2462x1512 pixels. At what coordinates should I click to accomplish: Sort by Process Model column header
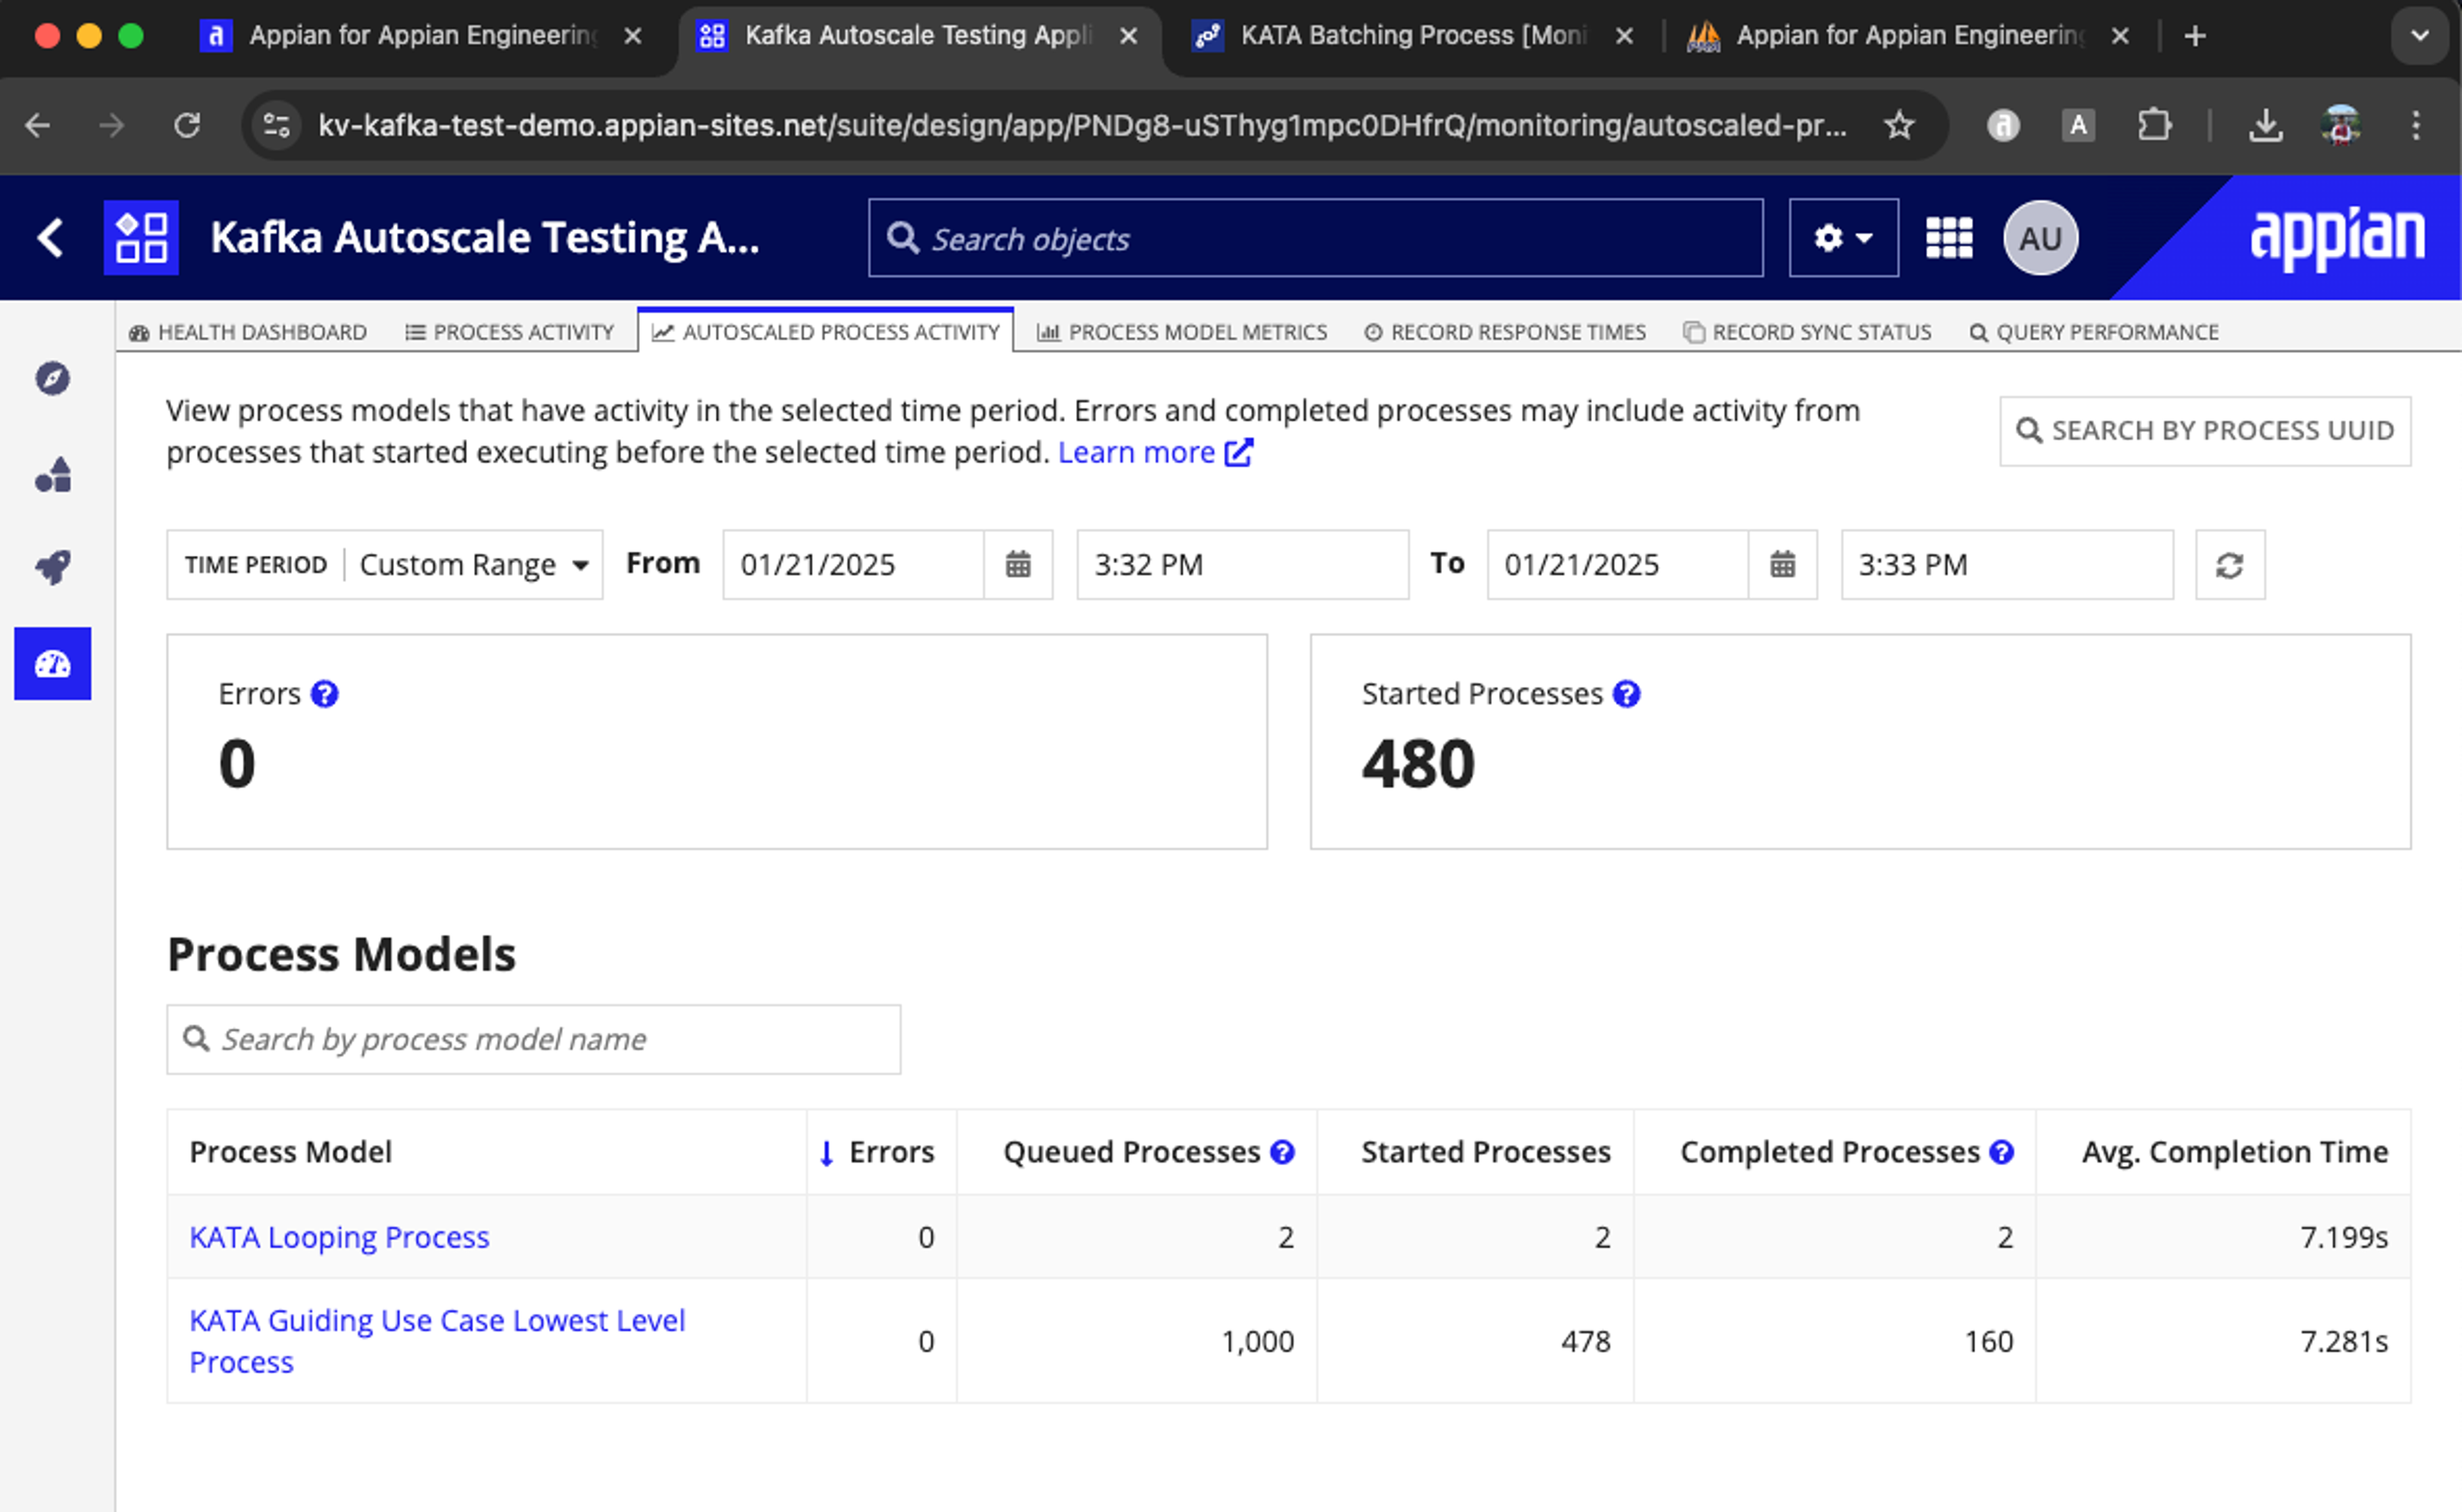(290, 1152)
